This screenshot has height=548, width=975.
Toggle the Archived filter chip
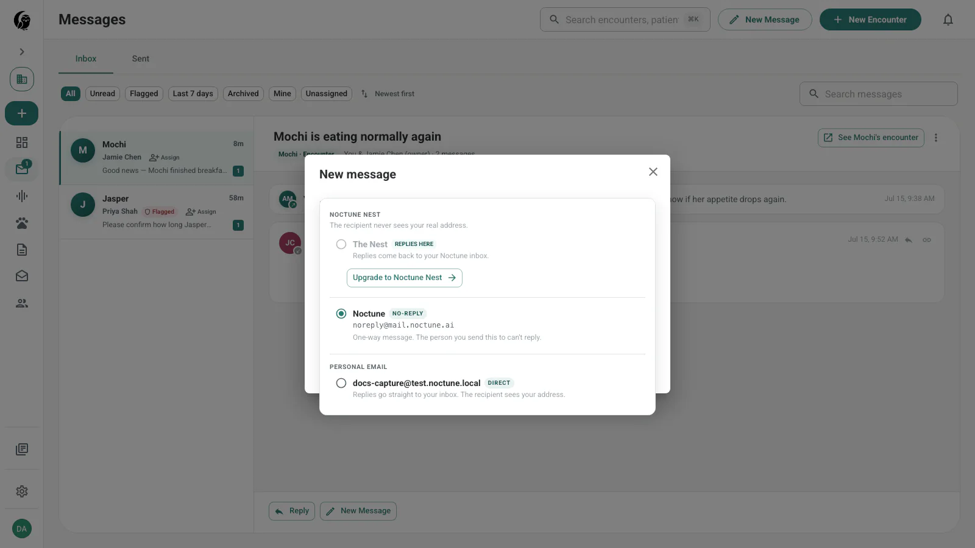tap(243, 94)
